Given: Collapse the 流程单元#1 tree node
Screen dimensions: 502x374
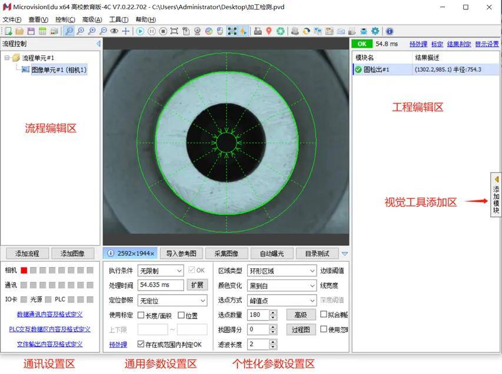Looking at the screenshot, I should 7,58.
